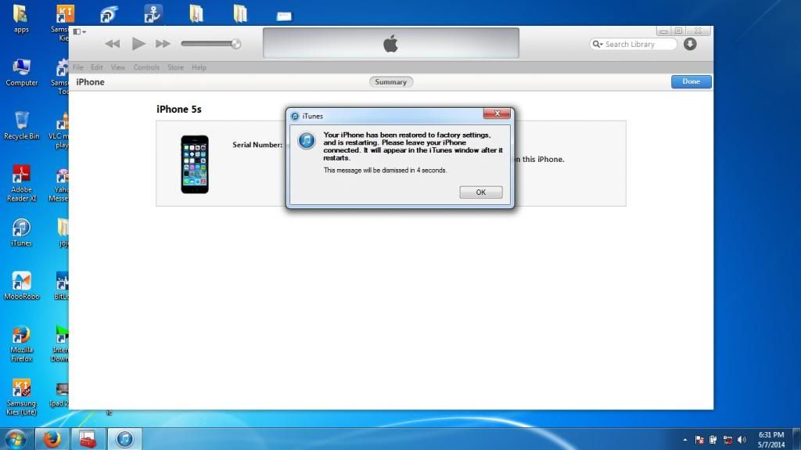This screenshot has height=450, width=801.
Task: Open the Computer desktop icon
Action: 21,73
